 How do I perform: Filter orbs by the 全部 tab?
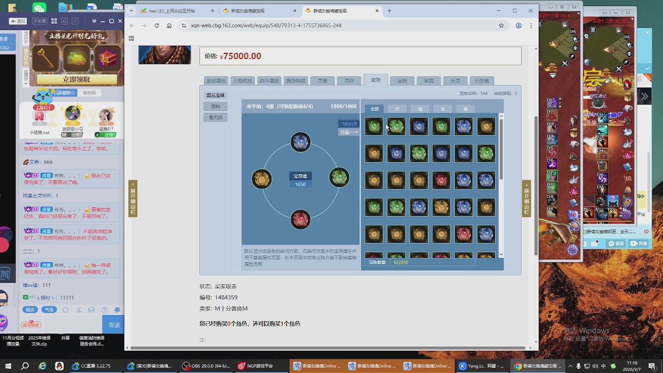tap(374, 109)
